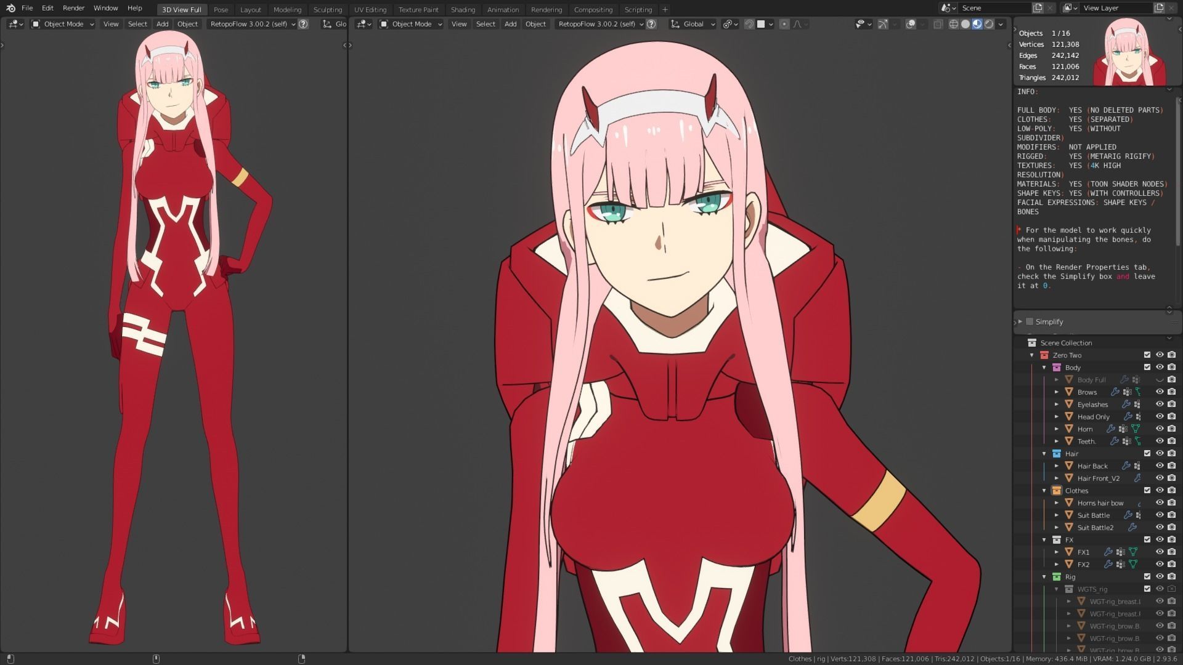The width and height of the screenshot is (1183, 665).
Task: Switch to the UV Editing workspace tab
Action: point(370,9)
